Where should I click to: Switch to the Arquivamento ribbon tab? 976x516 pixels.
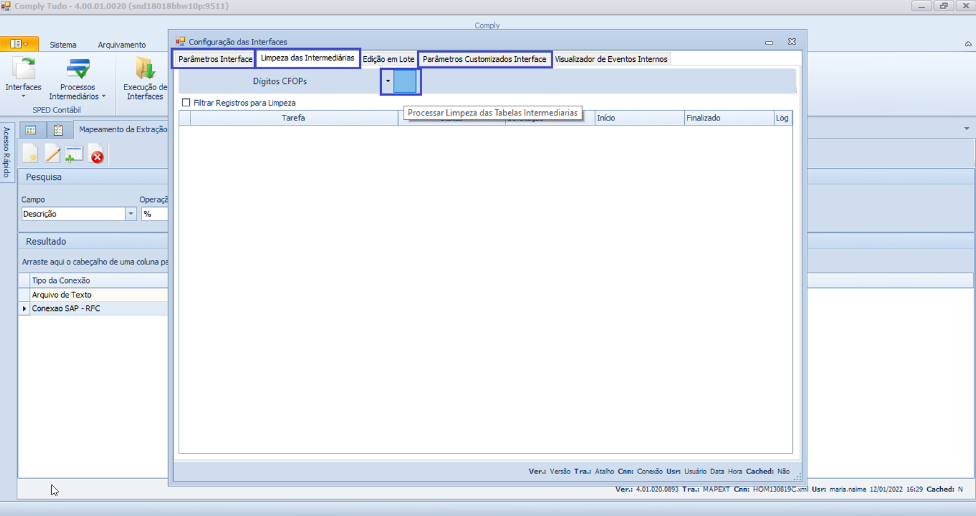(122, 44)
